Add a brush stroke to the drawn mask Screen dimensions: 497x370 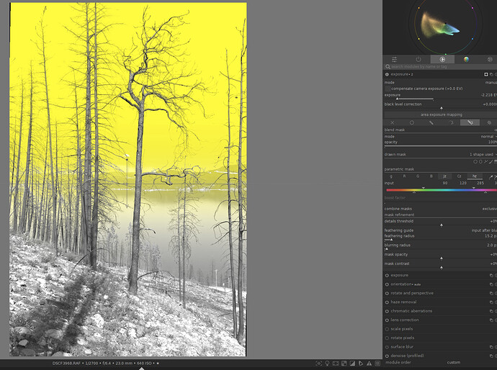coord(491,161)
